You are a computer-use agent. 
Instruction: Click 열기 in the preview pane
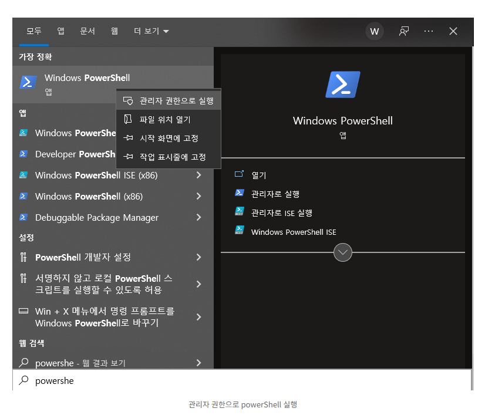(x=258, y=175)
